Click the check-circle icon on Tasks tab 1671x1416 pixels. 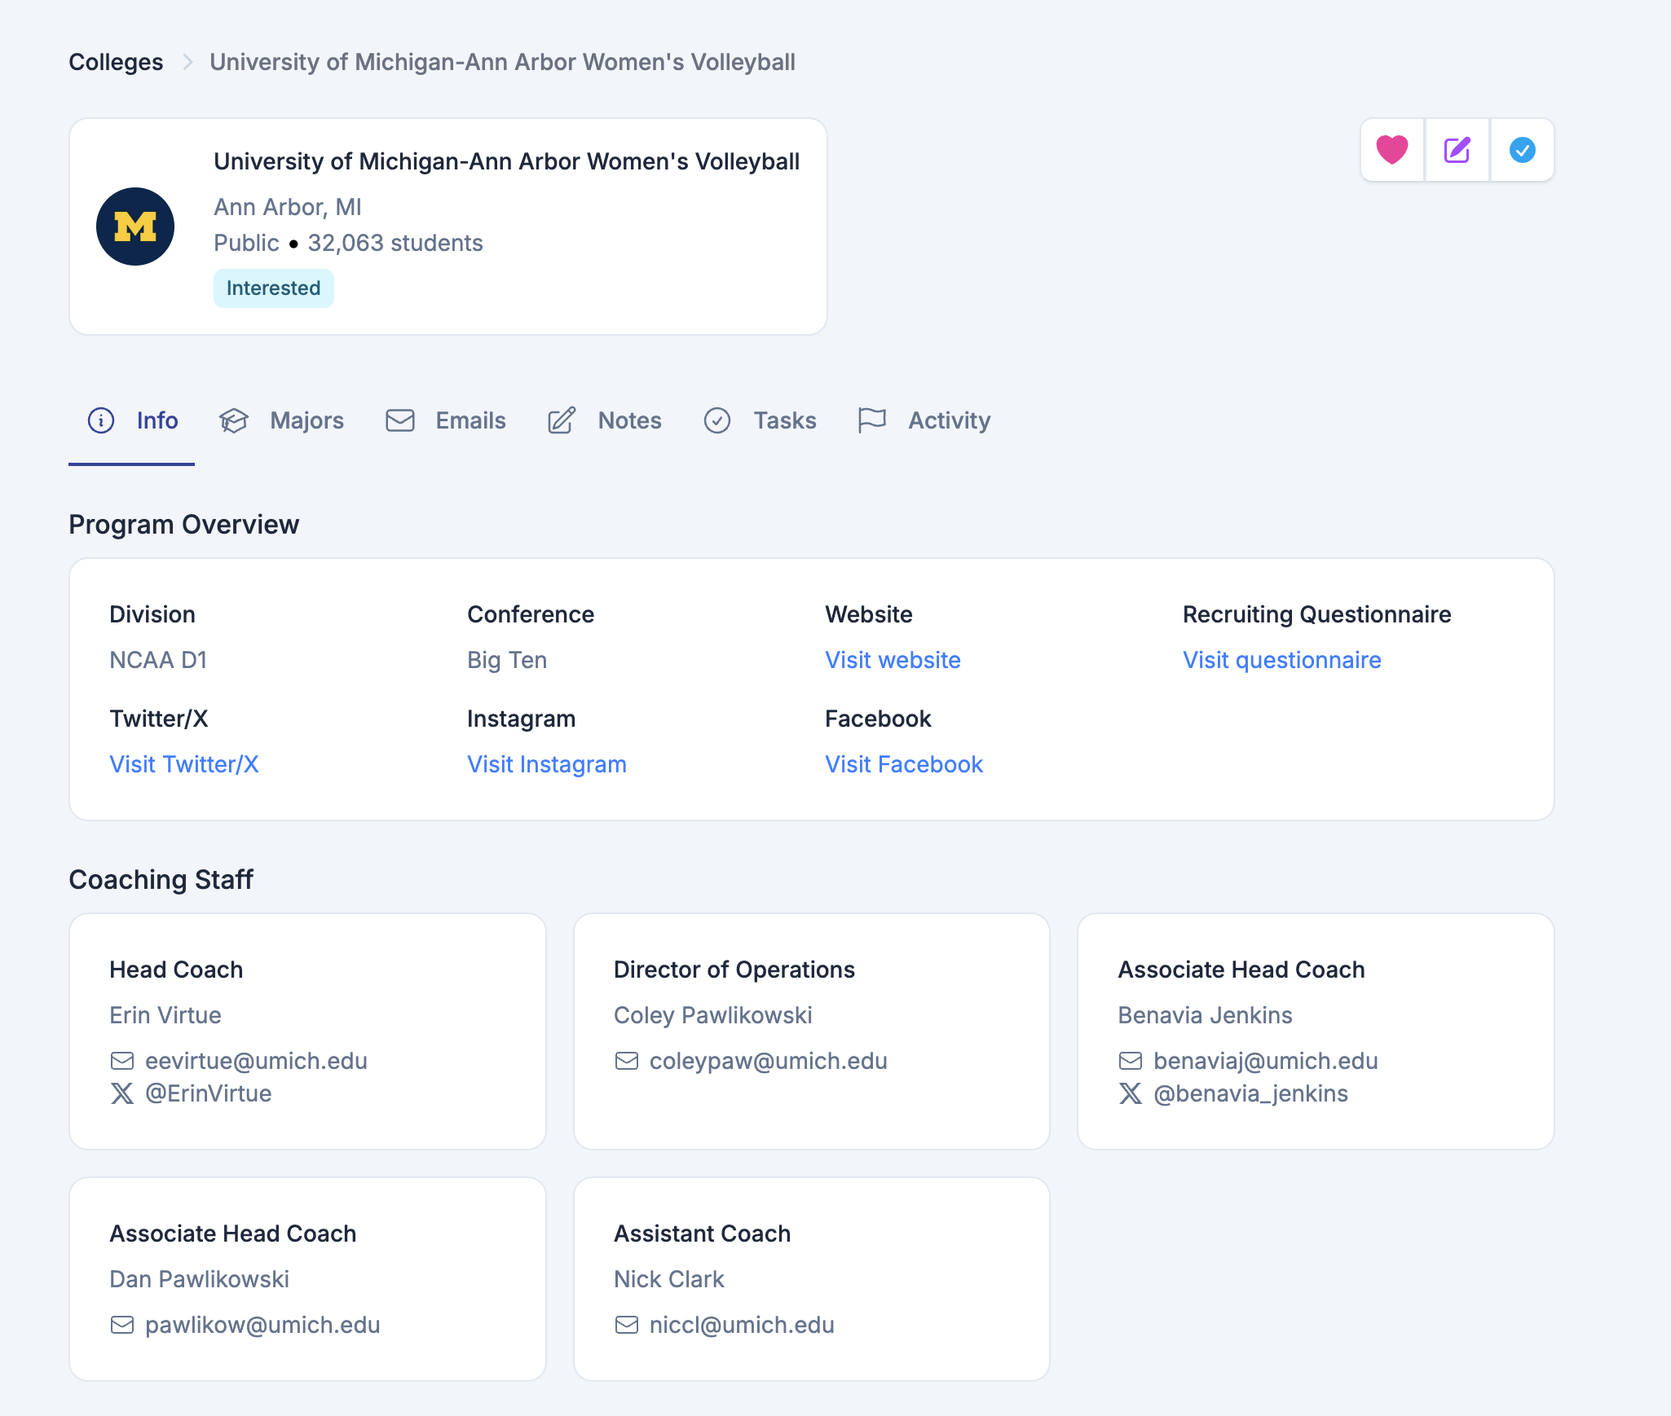click(717, 420)
